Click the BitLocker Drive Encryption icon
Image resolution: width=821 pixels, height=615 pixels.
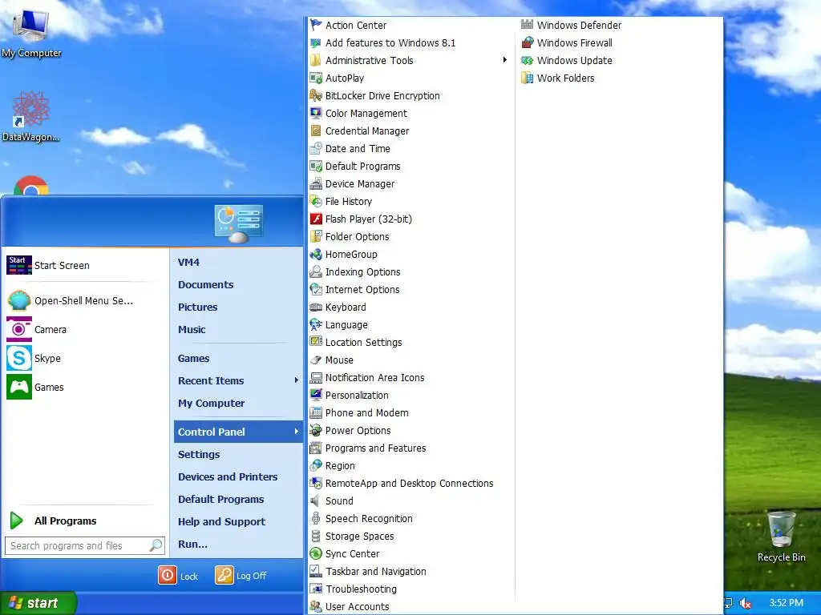tap(316, 96)
